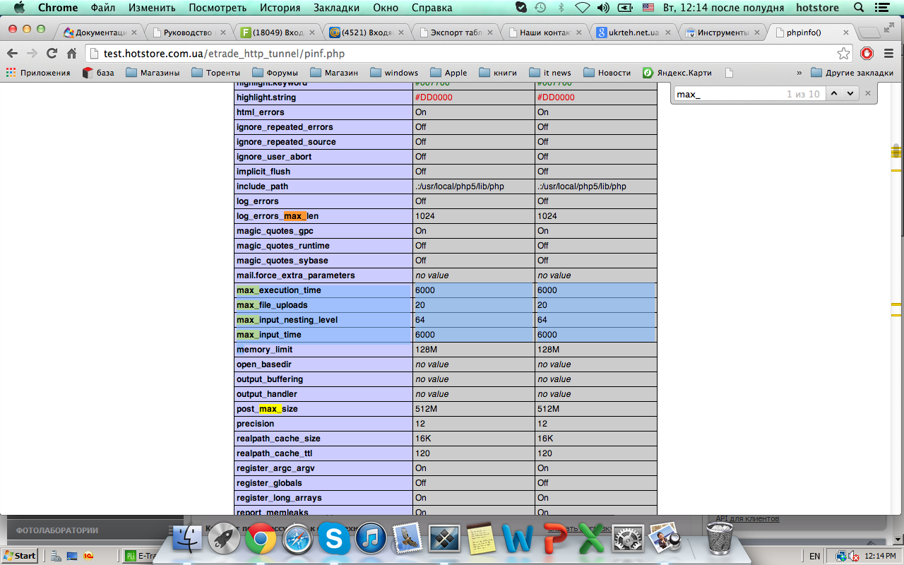Open the Файл menu
904x565 pixels.
point(103,8)
